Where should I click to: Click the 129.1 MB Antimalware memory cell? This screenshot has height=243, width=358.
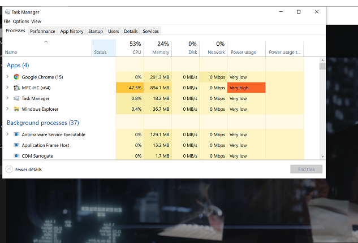[158, 134]
